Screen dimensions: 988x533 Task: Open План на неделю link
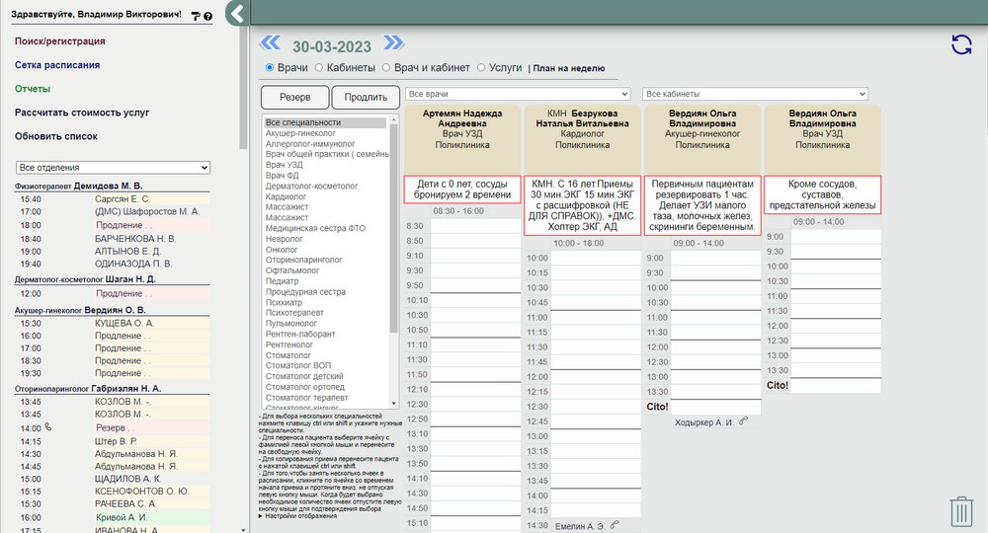[569, 68]
